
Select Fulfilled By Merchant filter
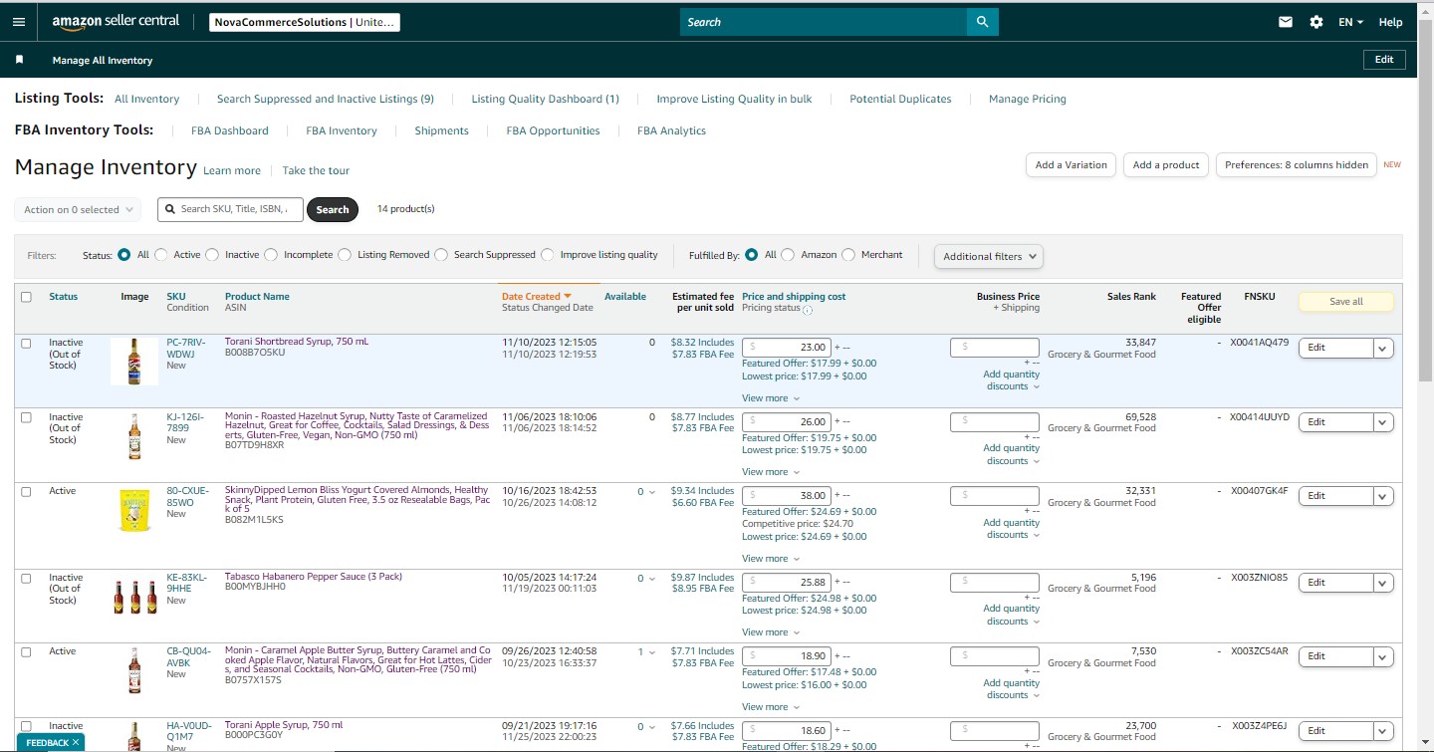[x=848, y=255]
